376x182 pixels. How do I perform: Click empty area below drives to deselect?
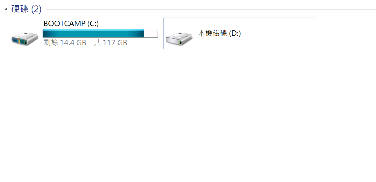coord(188,115)
